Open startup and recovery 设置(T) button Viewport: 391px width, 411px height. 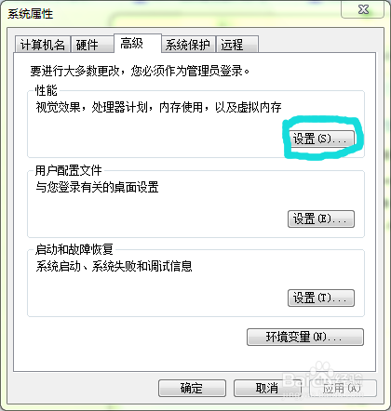[x=321, y=298]
